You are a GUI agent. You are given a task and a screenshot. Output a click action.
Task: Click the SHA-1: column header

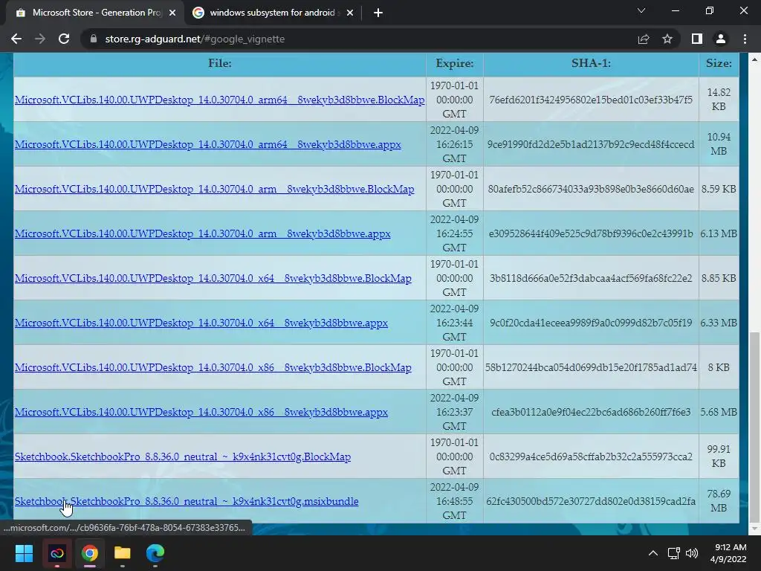point(591,64)
